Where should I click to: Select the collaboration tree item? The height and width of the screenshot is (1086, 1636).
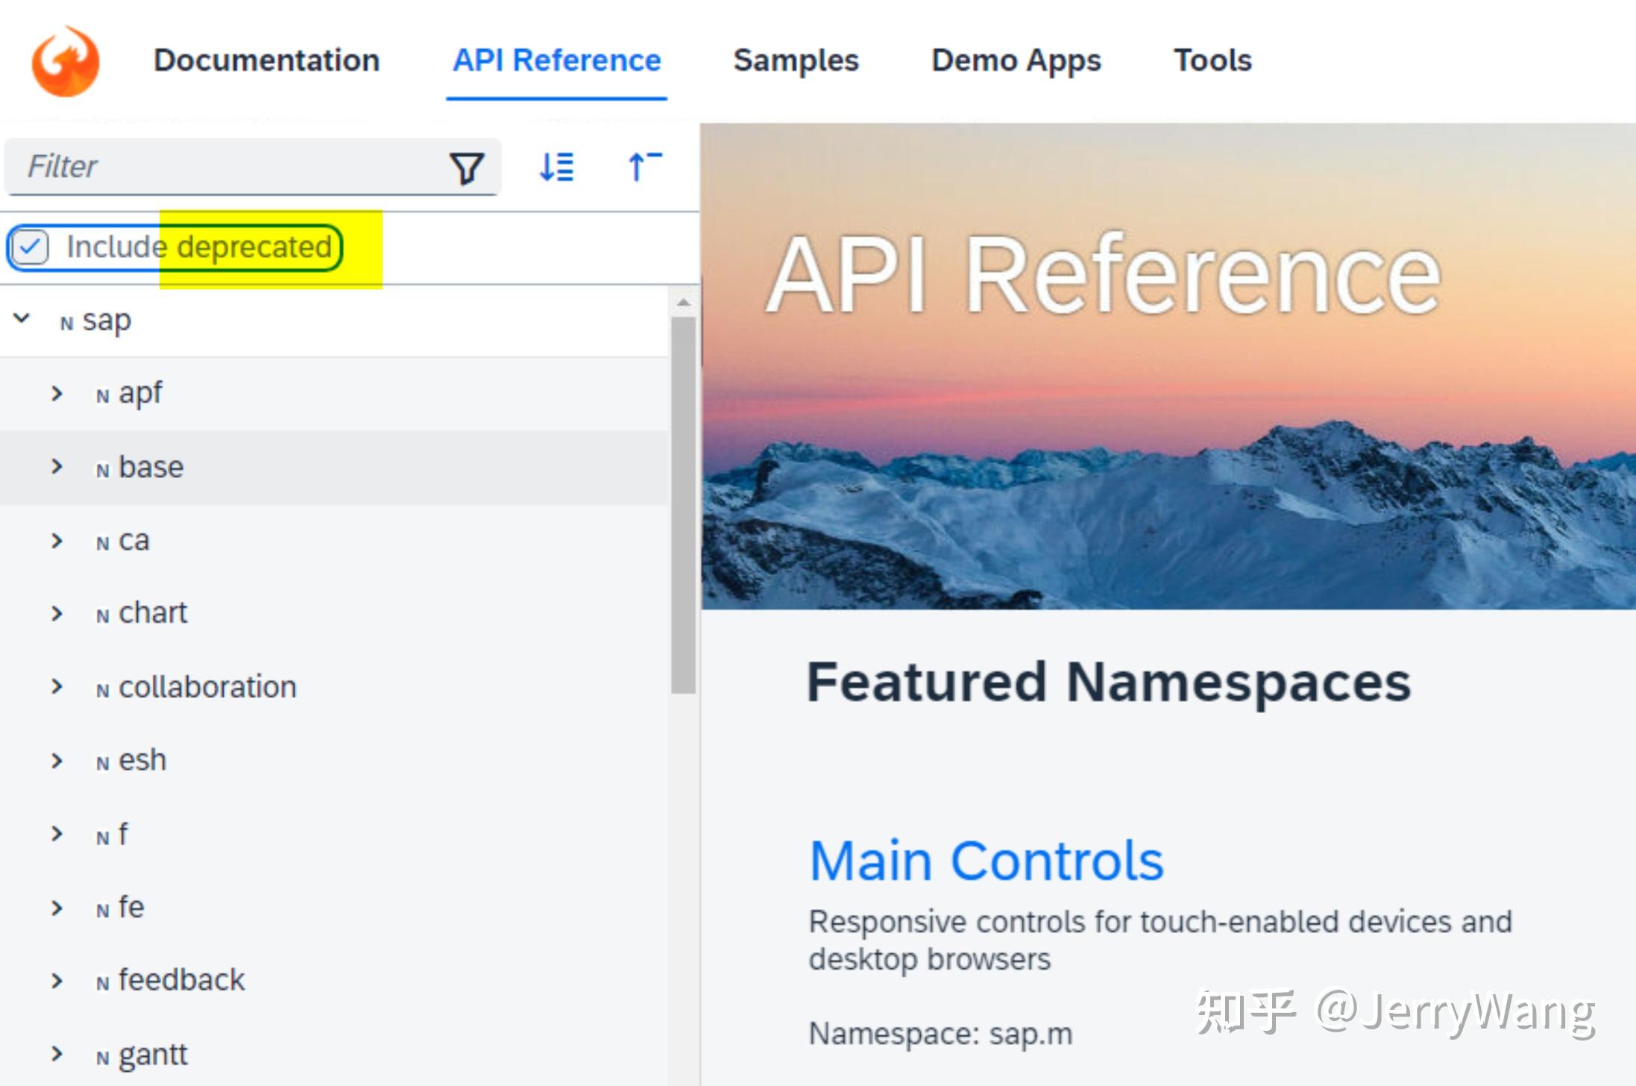(207, 687)
